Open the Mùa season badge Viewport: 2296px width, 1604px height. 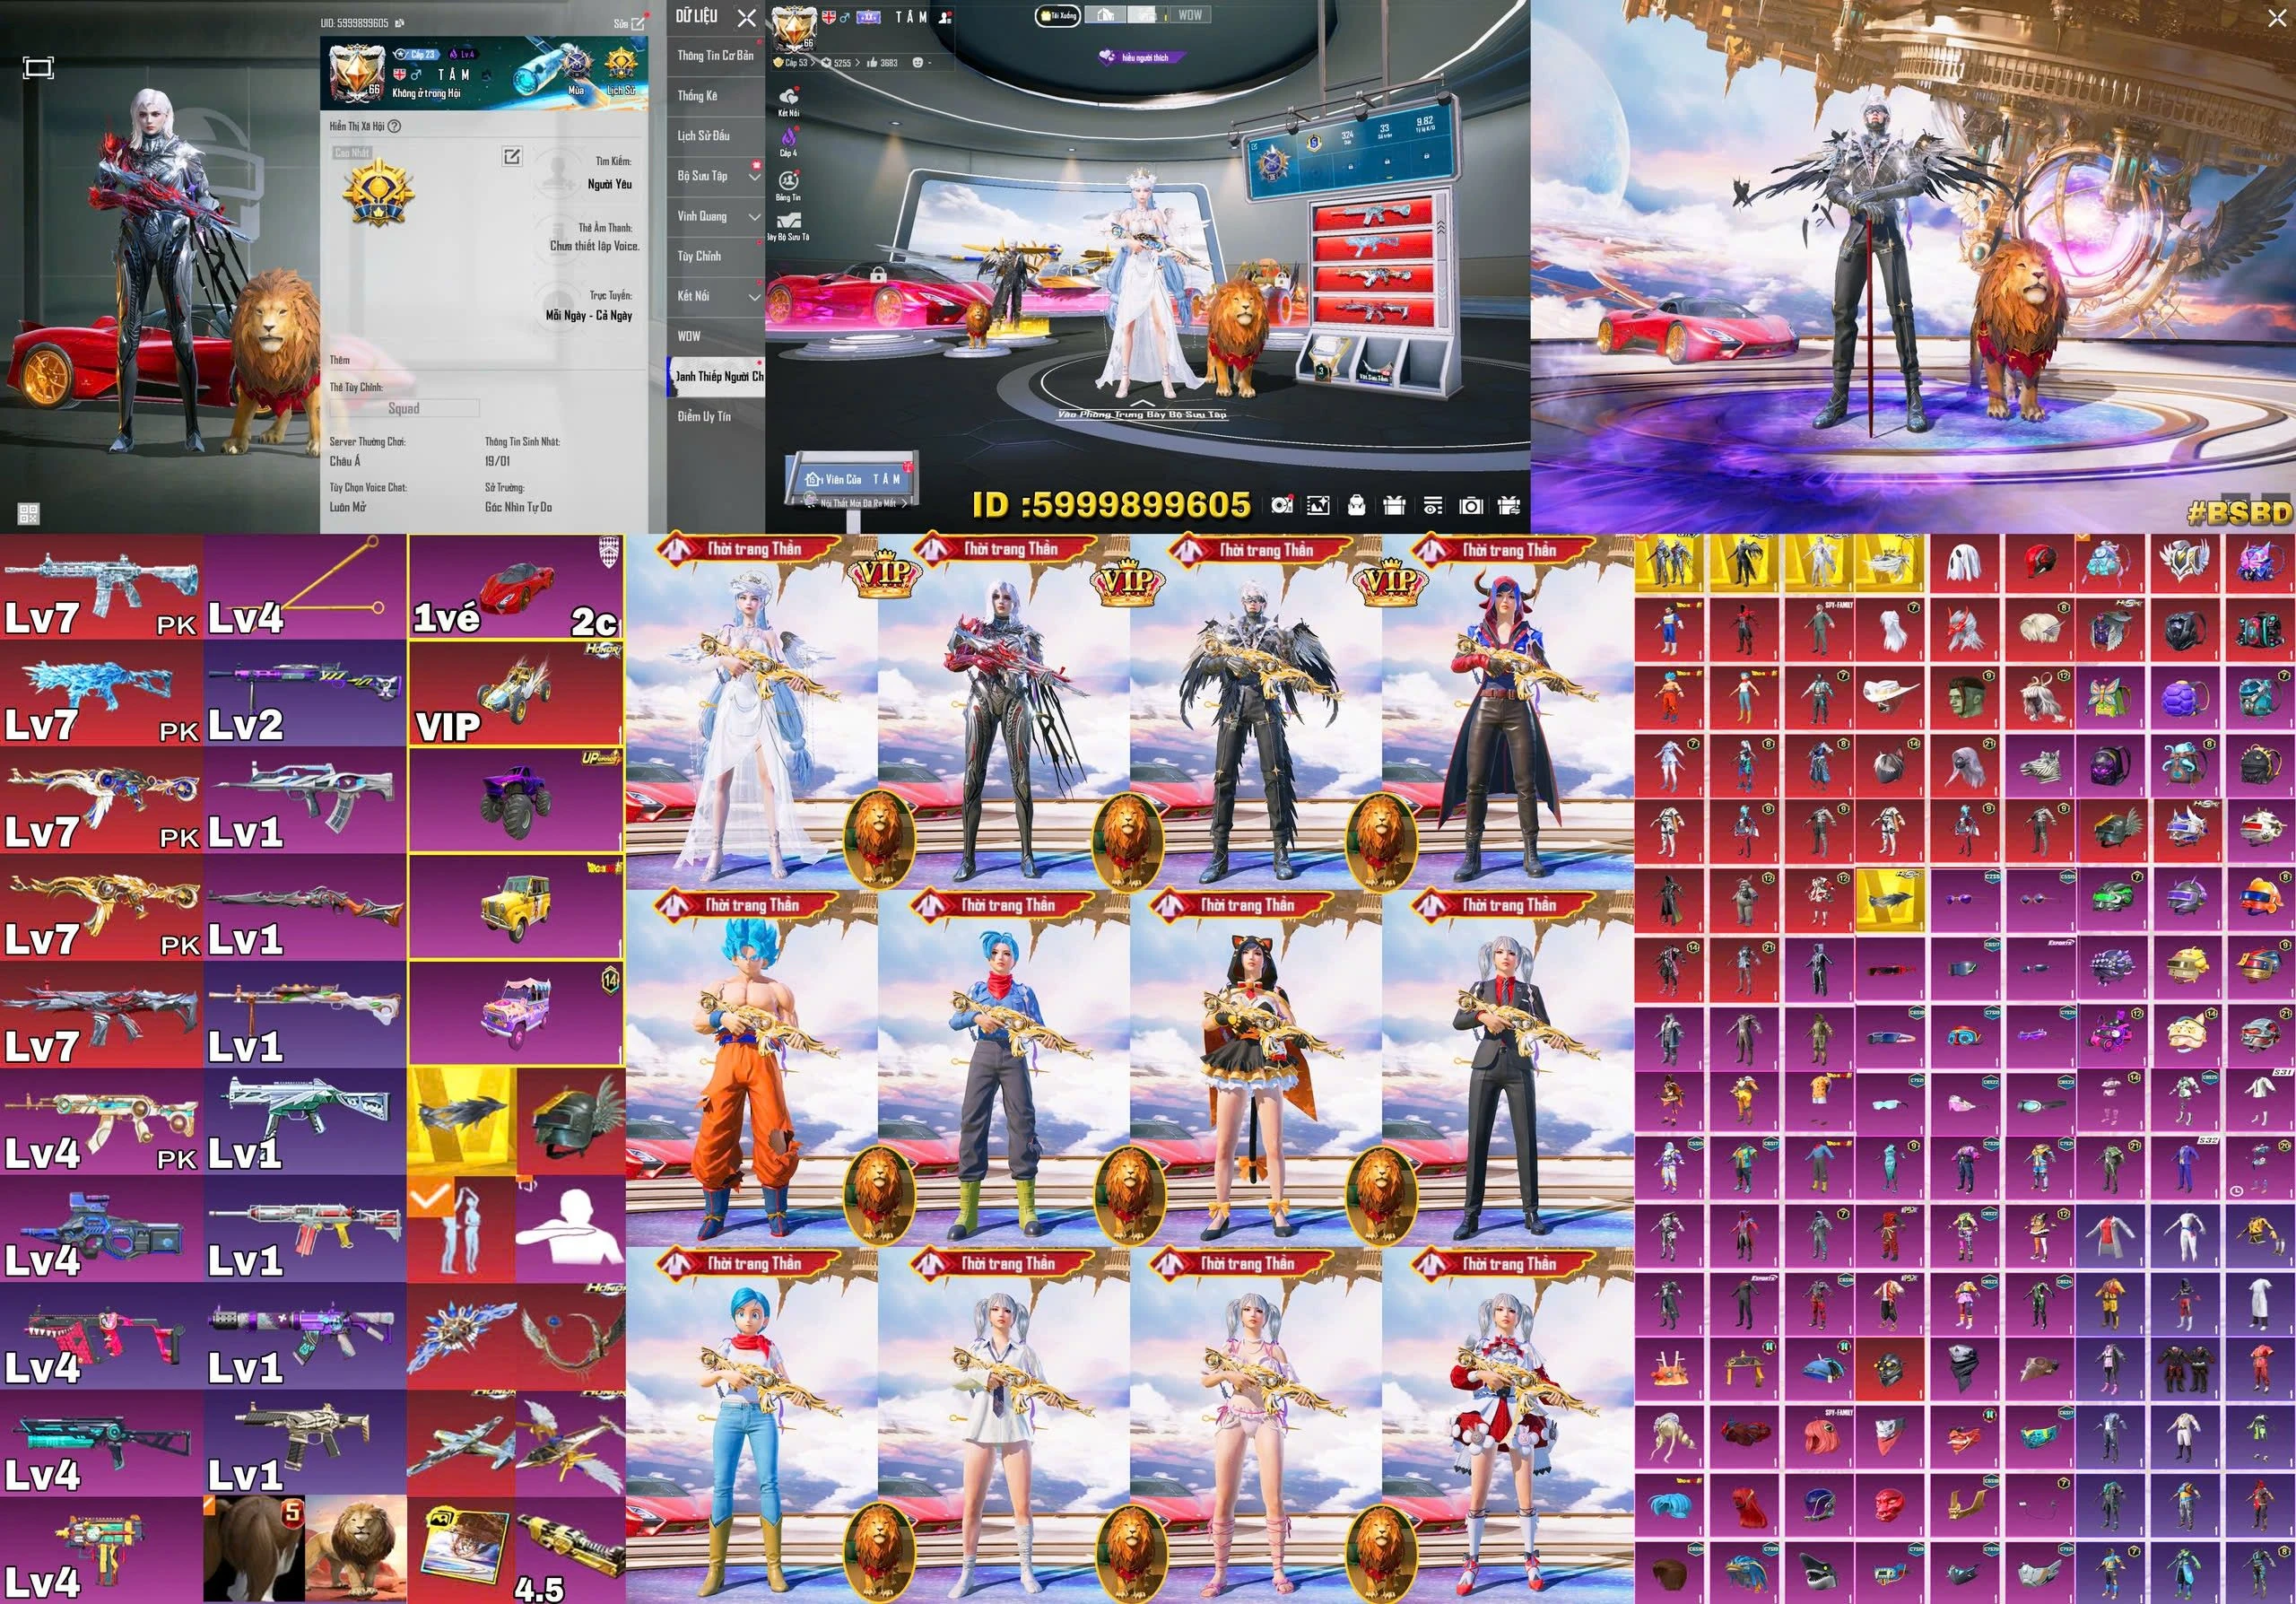pos(575,68)
